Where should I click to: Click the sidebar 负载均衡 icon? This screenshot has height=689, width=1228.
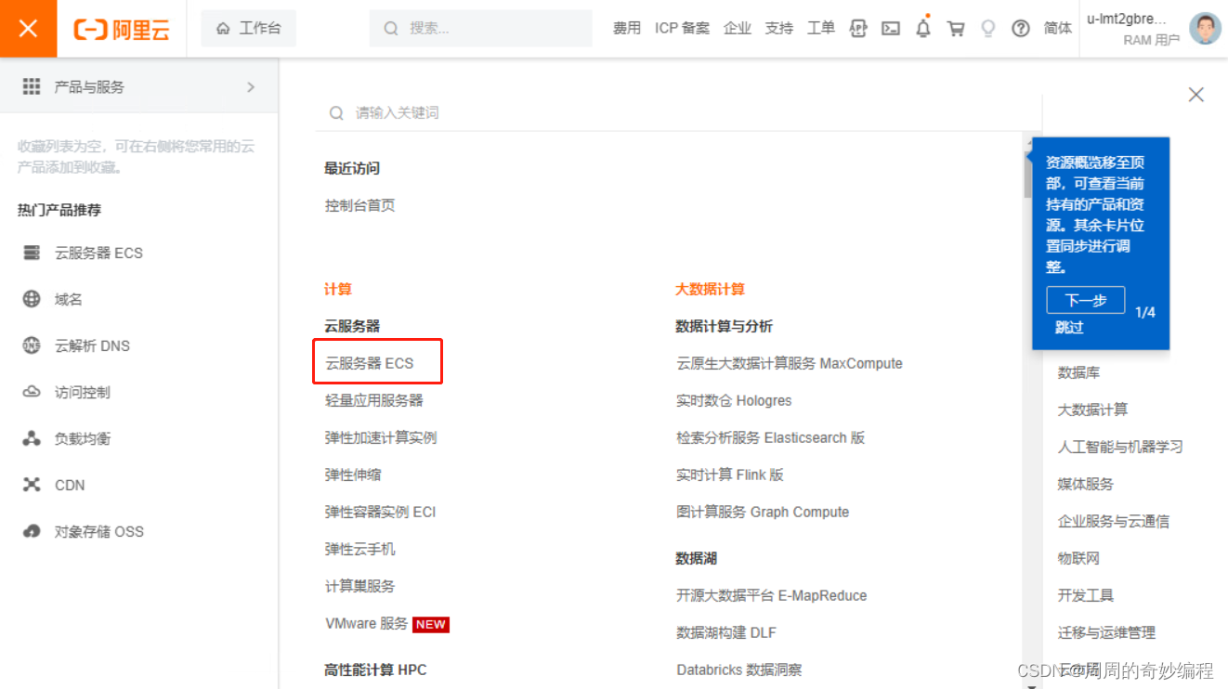[x=32, y=438]
